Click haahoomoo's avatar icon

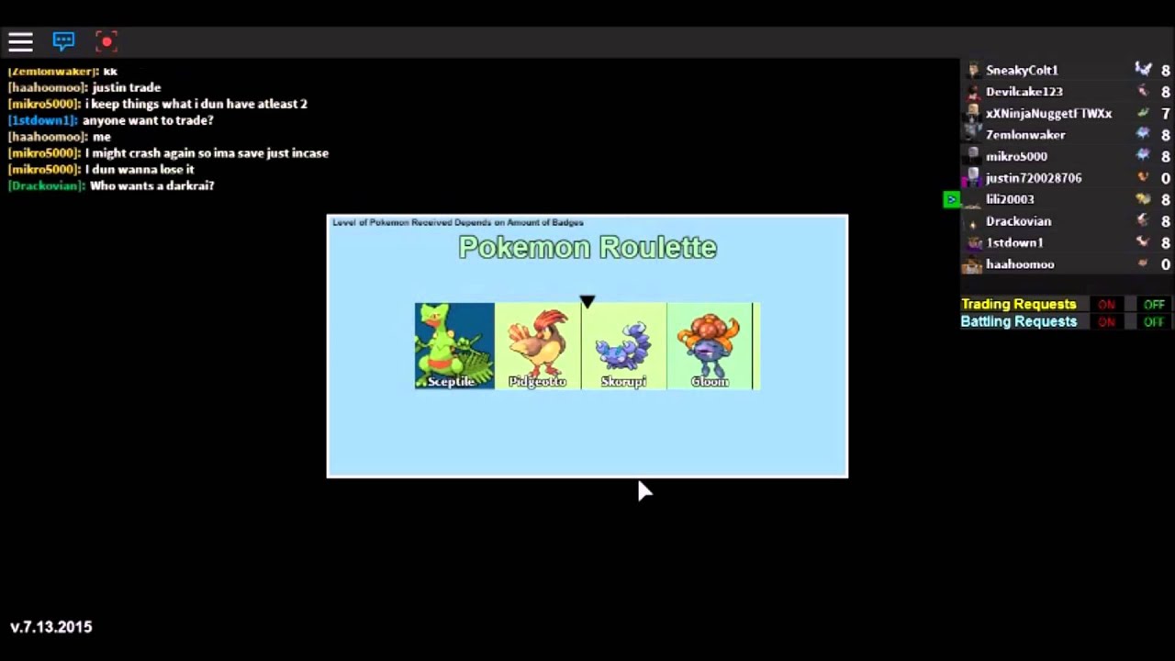972,264
